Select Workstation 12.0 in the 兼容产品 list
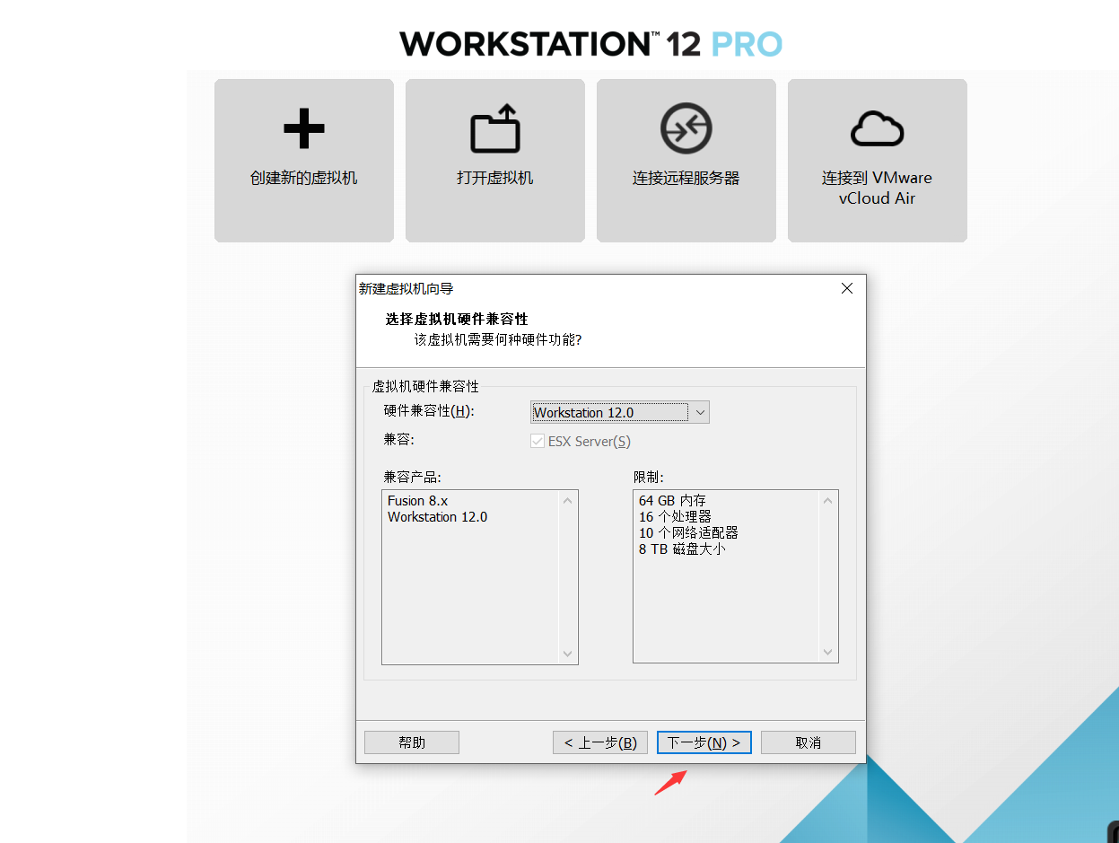Screen dimensions: 1119x843 point(438,517)
